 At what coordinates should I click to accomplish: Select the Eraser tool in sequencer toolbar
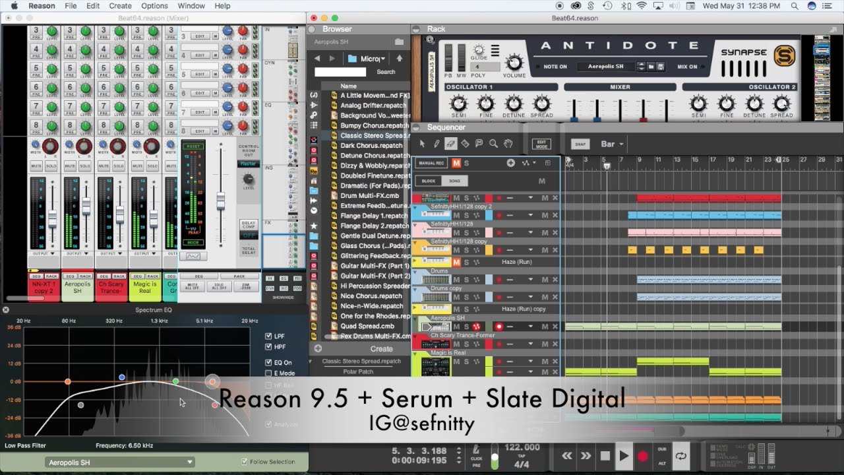coord(450,143)
